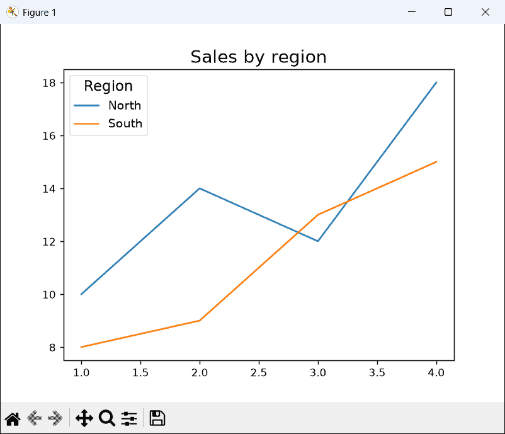This screenshot has height=434, width=505.
Task: Click the y-axis tick label 16
Action: click(x=49, y=136)
